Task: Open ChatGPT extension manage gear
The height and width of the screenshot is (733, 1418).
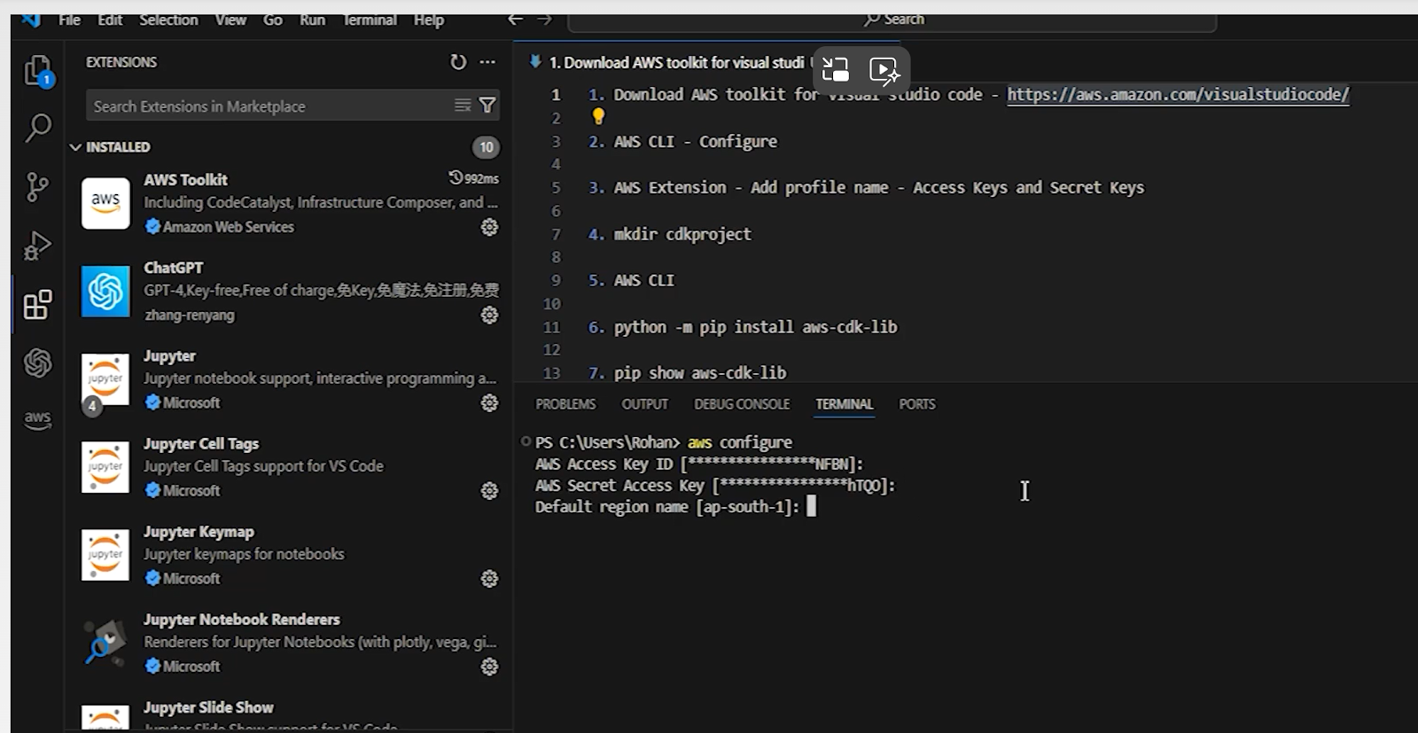Action: pyautogui.click(x=489, y=315)
